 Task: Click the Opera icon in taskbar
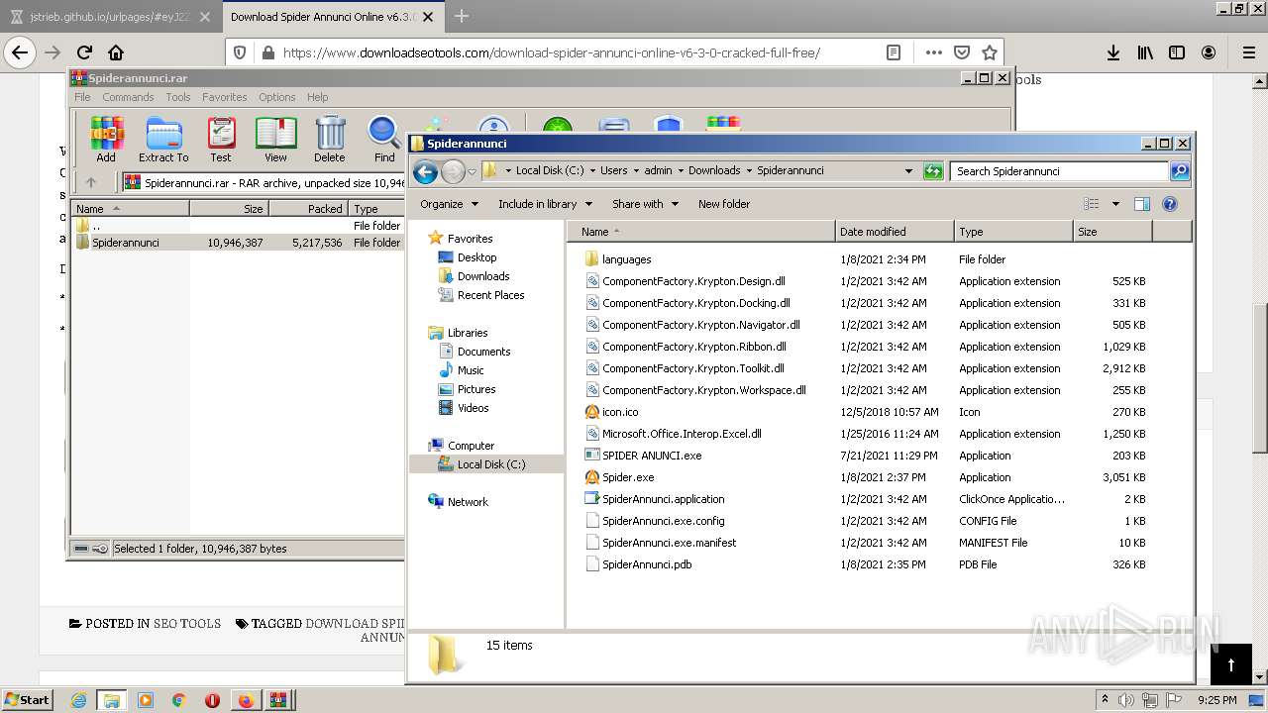[x=212, y=700]
